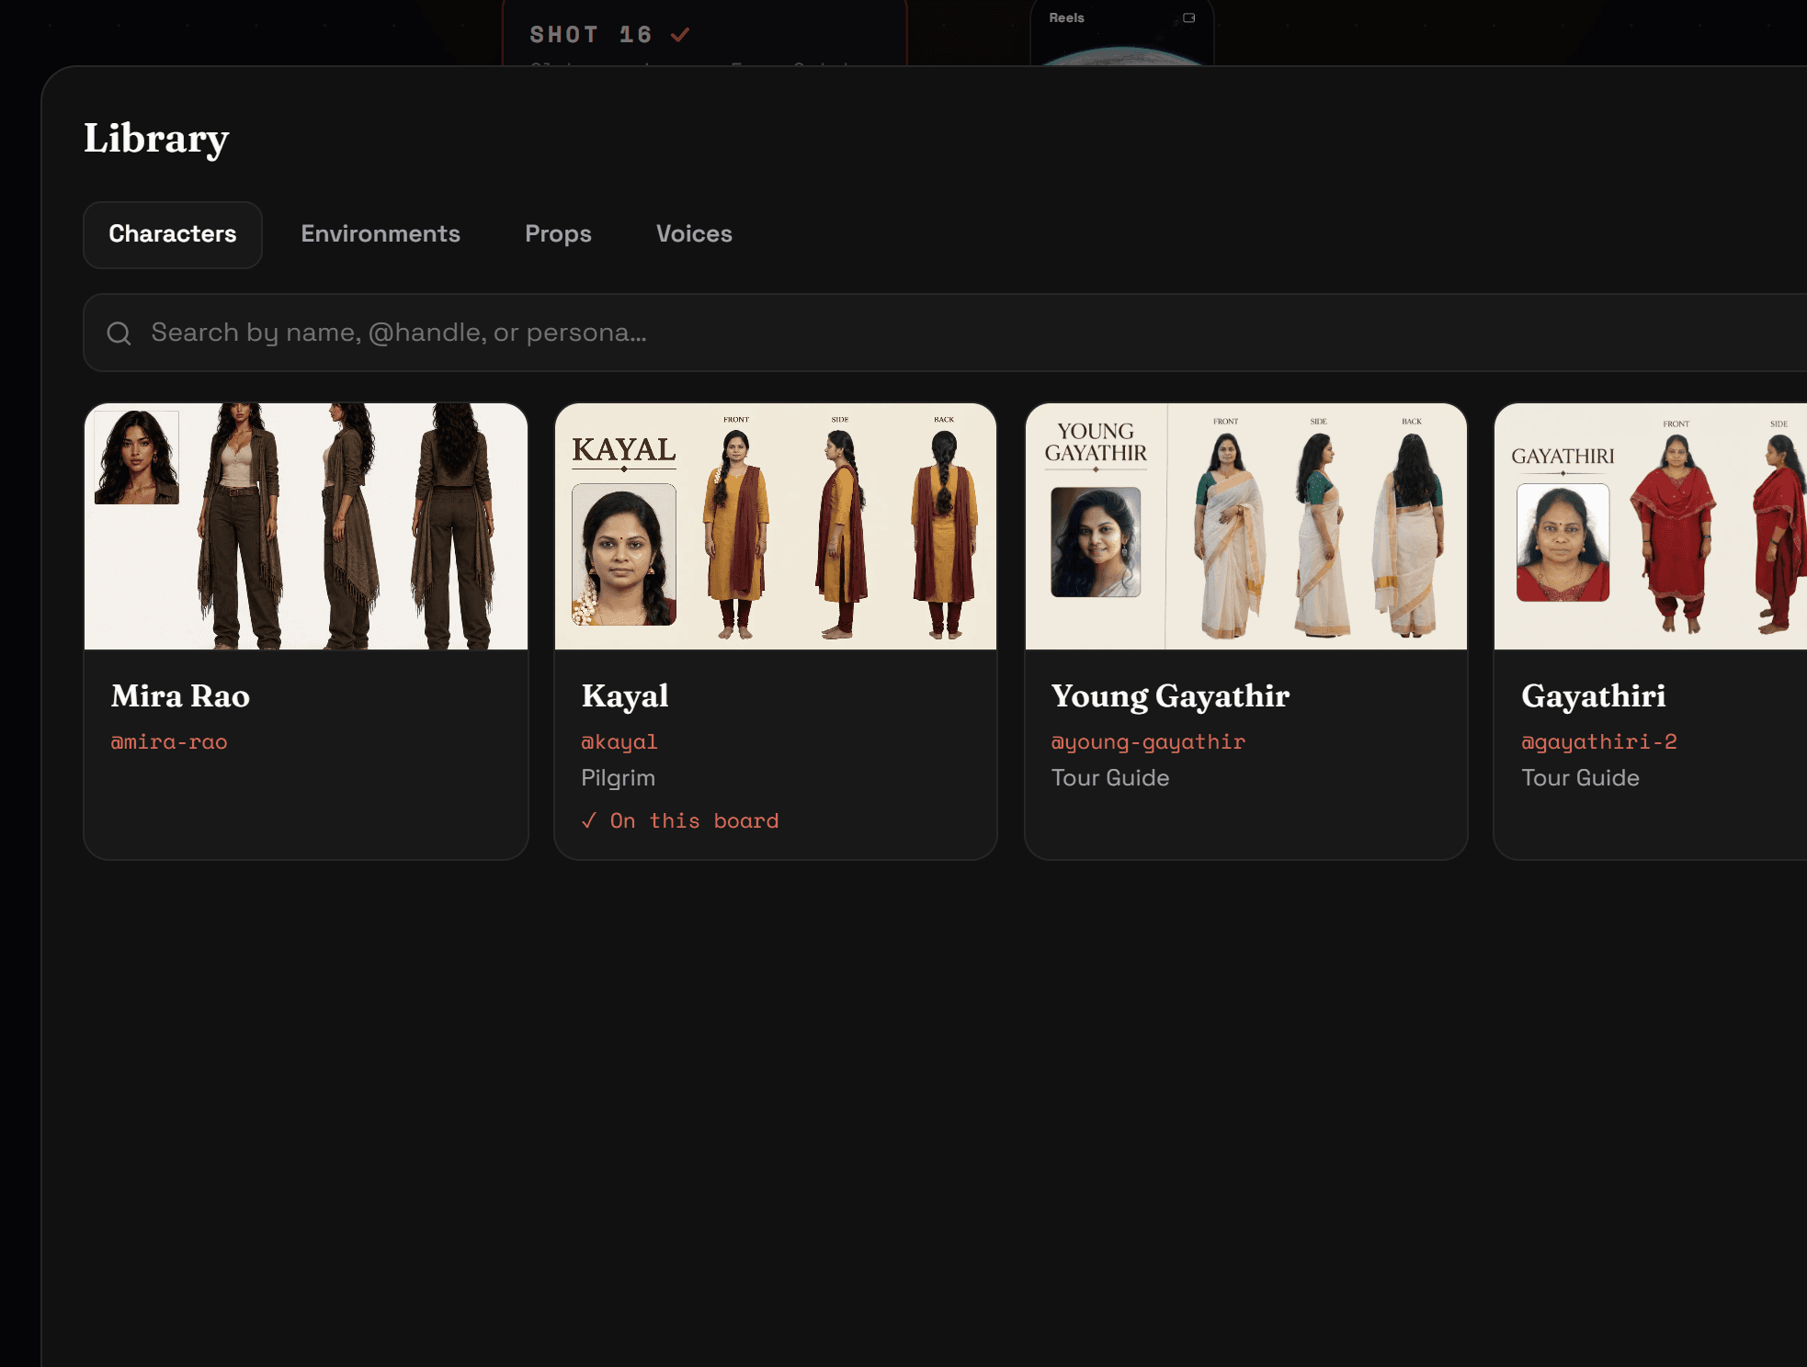
Task: Open the Young Gayathir character sheet thumbnail
Action: [1246, 526]
